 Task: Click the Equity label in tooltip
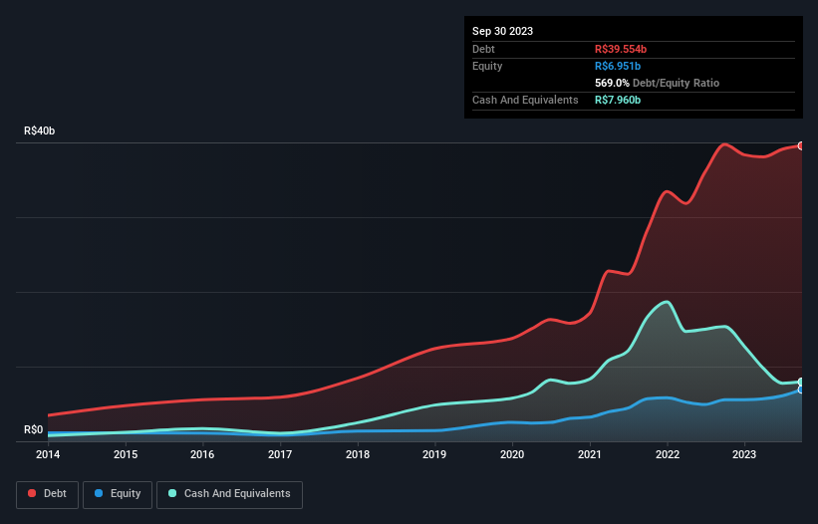[487, 66]
